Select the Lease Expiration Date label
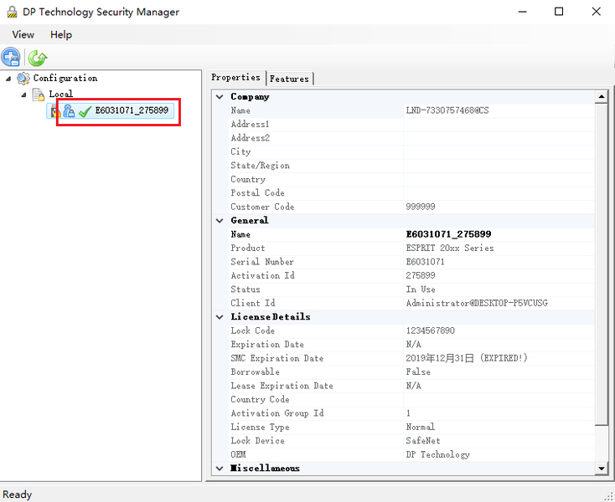The image size is (615, 502). point(282,386)
